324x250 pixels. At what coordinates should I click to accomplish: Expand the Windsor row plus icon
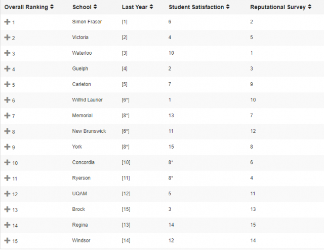(7, 240)
